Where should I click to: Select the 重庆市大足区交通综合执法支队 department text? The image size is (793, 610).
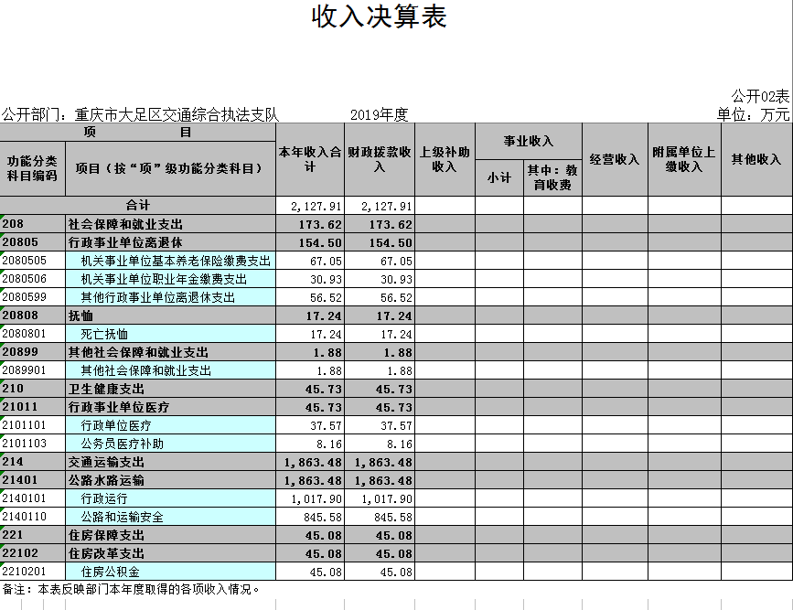pos(177,115)
